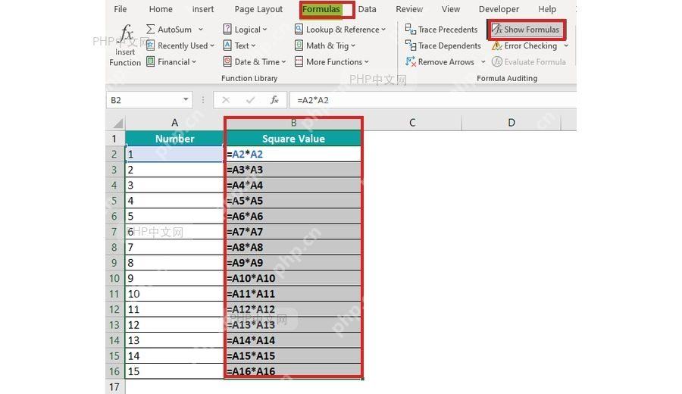Click the formula bar containing =A2*A2
Viewport: 682px width, 394px height.
pyautogui.click(x=433, y=100)
